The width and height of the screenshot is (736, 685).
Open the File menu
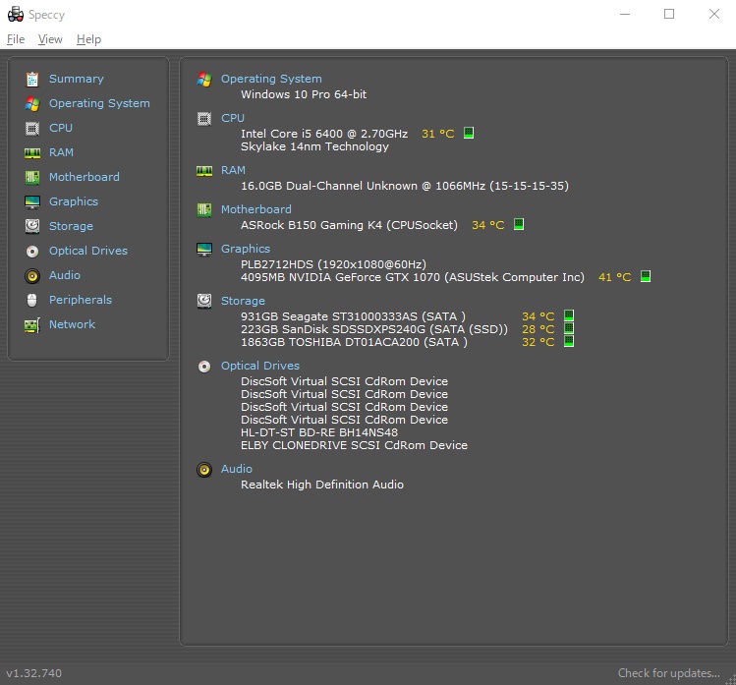16,39
